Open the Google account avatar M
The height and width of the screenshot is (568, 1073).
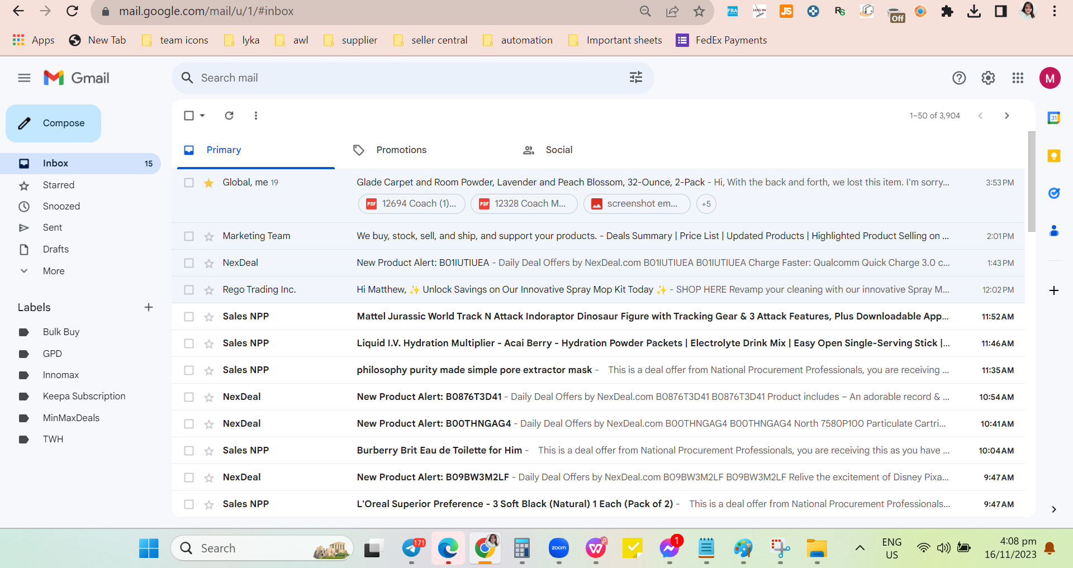(x=1050, y=78)
